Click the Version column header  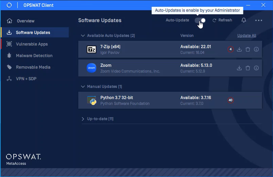(187, 36)
